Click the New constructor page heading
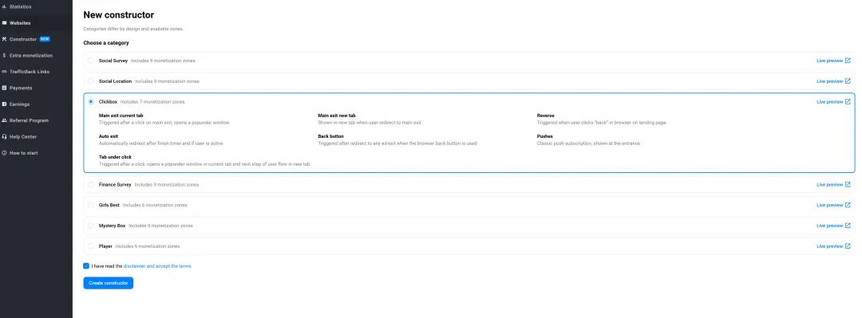 pyautogui.click(x=119, y=15)
